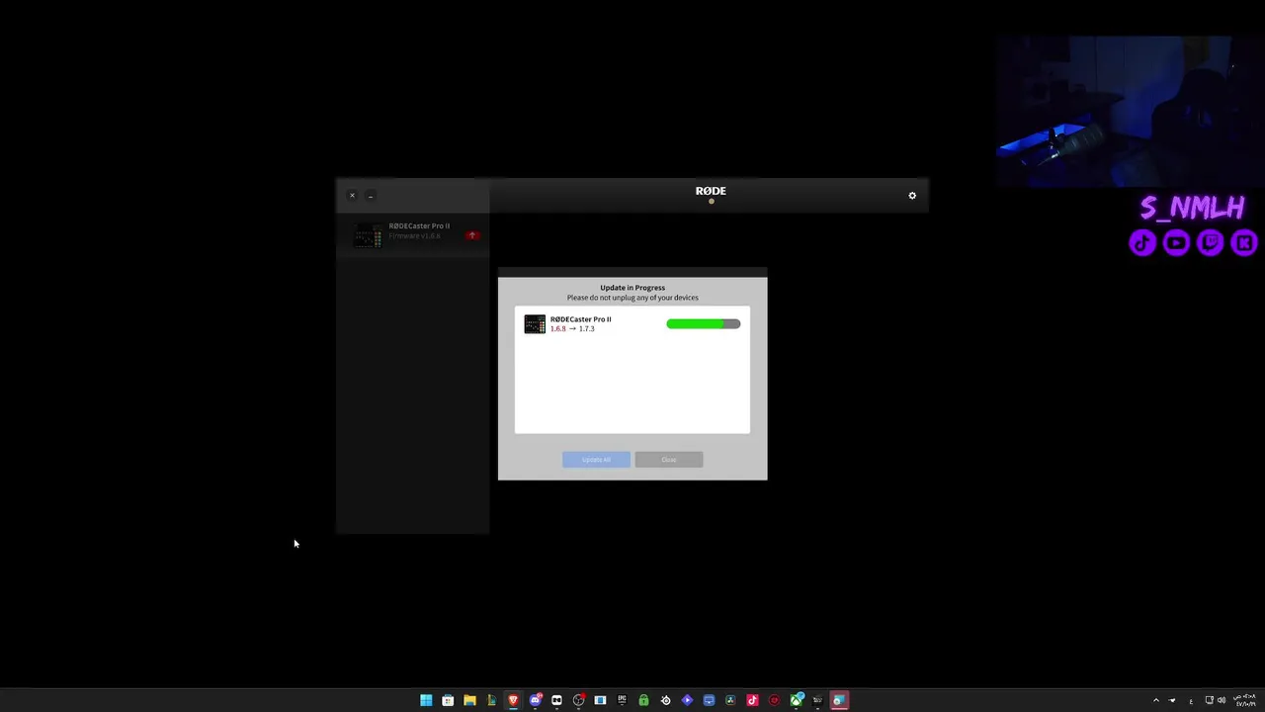
Task: Click the Update All button
Action: [596, 459]
